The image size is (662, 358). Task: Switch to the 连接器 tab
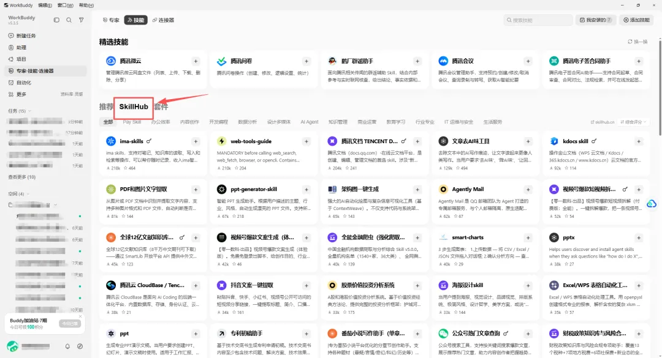[163, 20]
